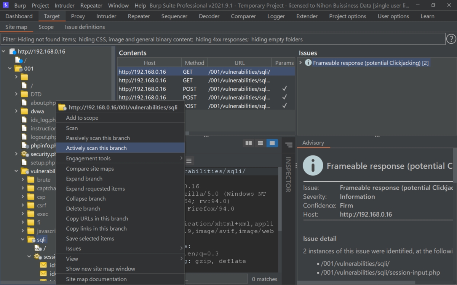Expand the dvwa folder node
Viewport: 457px width, 285px height.
point(16,111)
